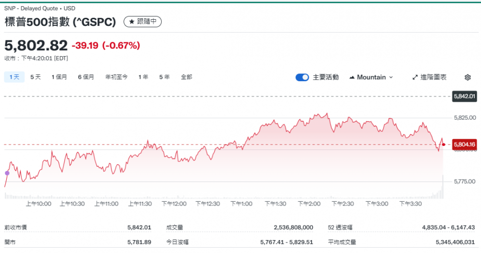Viewport: 481px width, 253px height.
Task: Switch chart to 6個月 range
Action: (86, 77)
